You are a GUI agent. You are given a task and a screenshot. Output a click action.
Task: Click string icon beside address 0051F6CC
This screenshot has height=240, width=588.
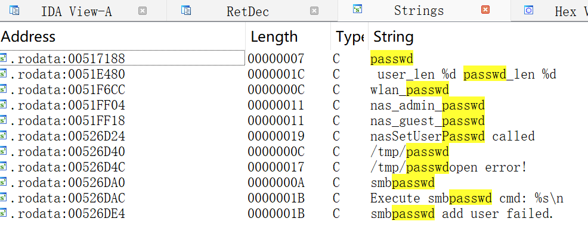pyautogui.click(x=4, y=89)
